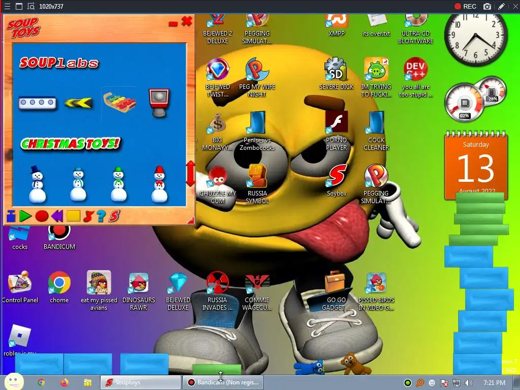Click the window-mode icon beside hamburger menu
The width and height of the screenshot is (520, 390).
(x=19, y=6)
